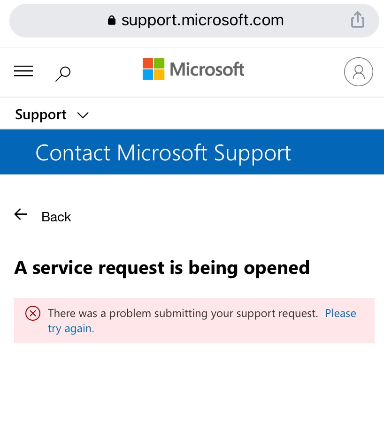This screenshot has width=384, height=438.
Task: Click the blue Contact Microsoft Support header bar
Action: (192, 152)
